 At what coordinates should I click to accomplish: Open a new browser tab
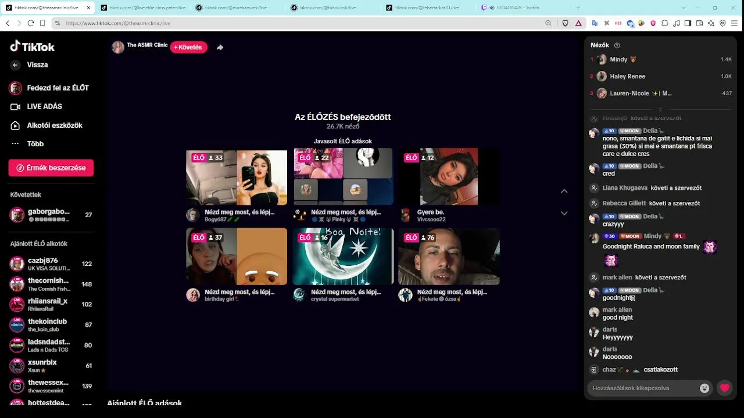(x=578, y=8)
